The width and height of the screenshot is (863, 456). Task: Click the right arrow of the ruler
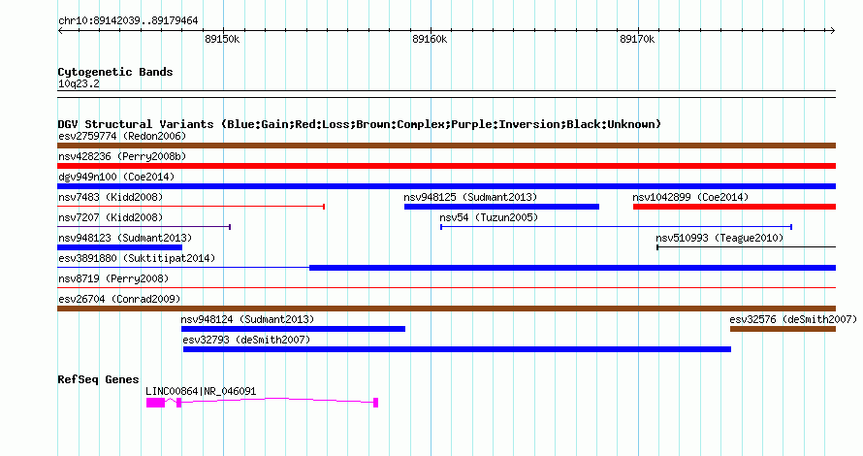pyautogui.click(x=833, y=31)
